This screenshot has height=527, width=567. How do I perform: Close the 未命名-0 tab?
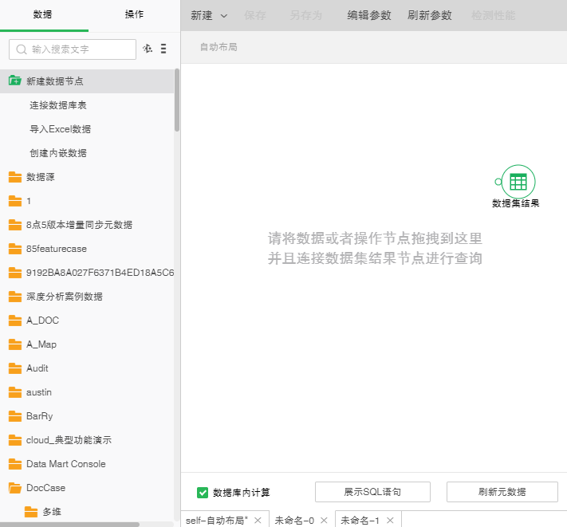324,520
